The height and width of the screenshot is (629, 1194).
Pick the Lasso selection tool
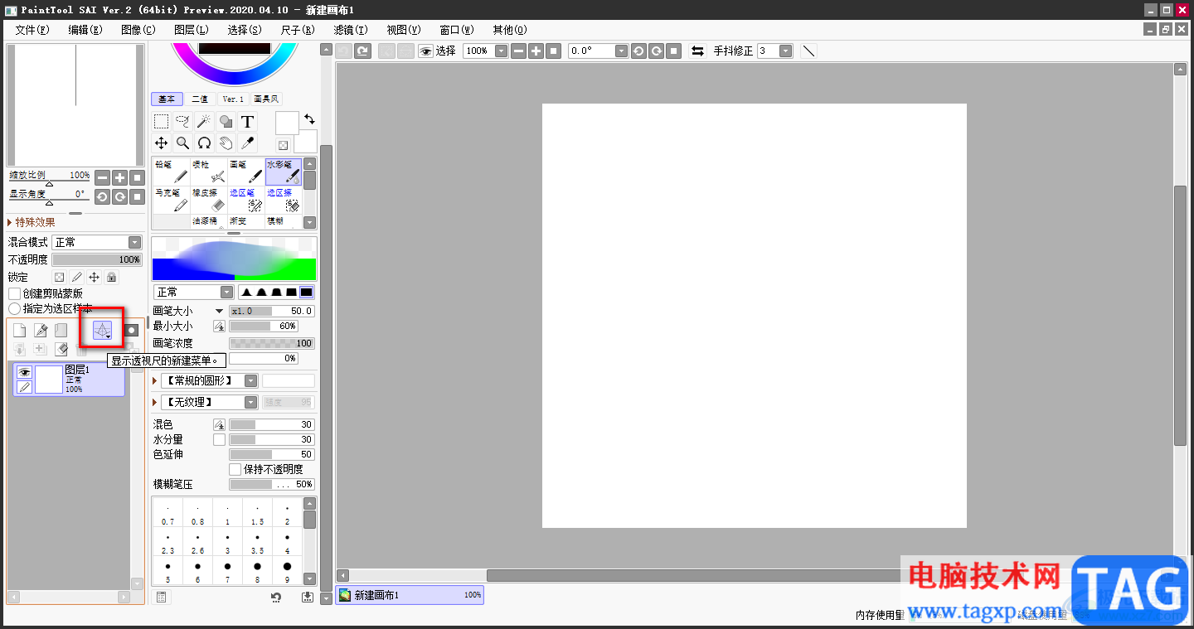click(182, 122)
